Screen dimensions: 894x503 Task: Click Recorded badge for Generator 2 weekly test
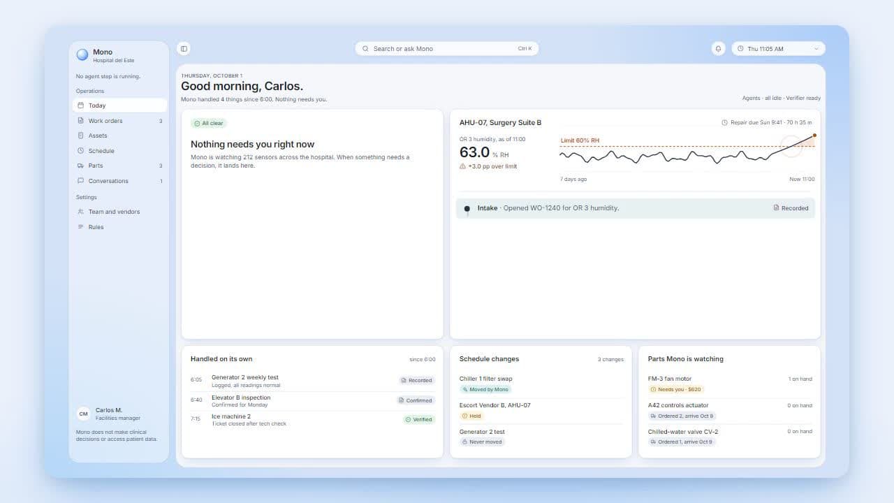pos(417,381)
